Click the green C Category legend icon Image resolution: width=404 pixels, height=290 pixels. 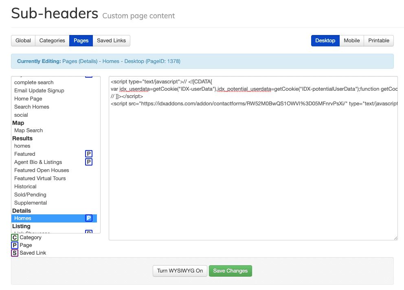(15, 238)
